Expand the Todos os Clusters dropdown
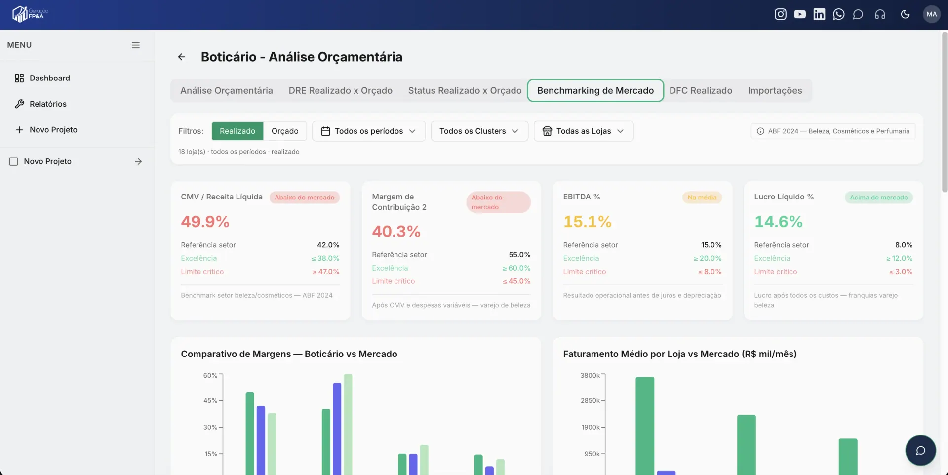Screen dimensions: 948x475 (x=479, y=131)
